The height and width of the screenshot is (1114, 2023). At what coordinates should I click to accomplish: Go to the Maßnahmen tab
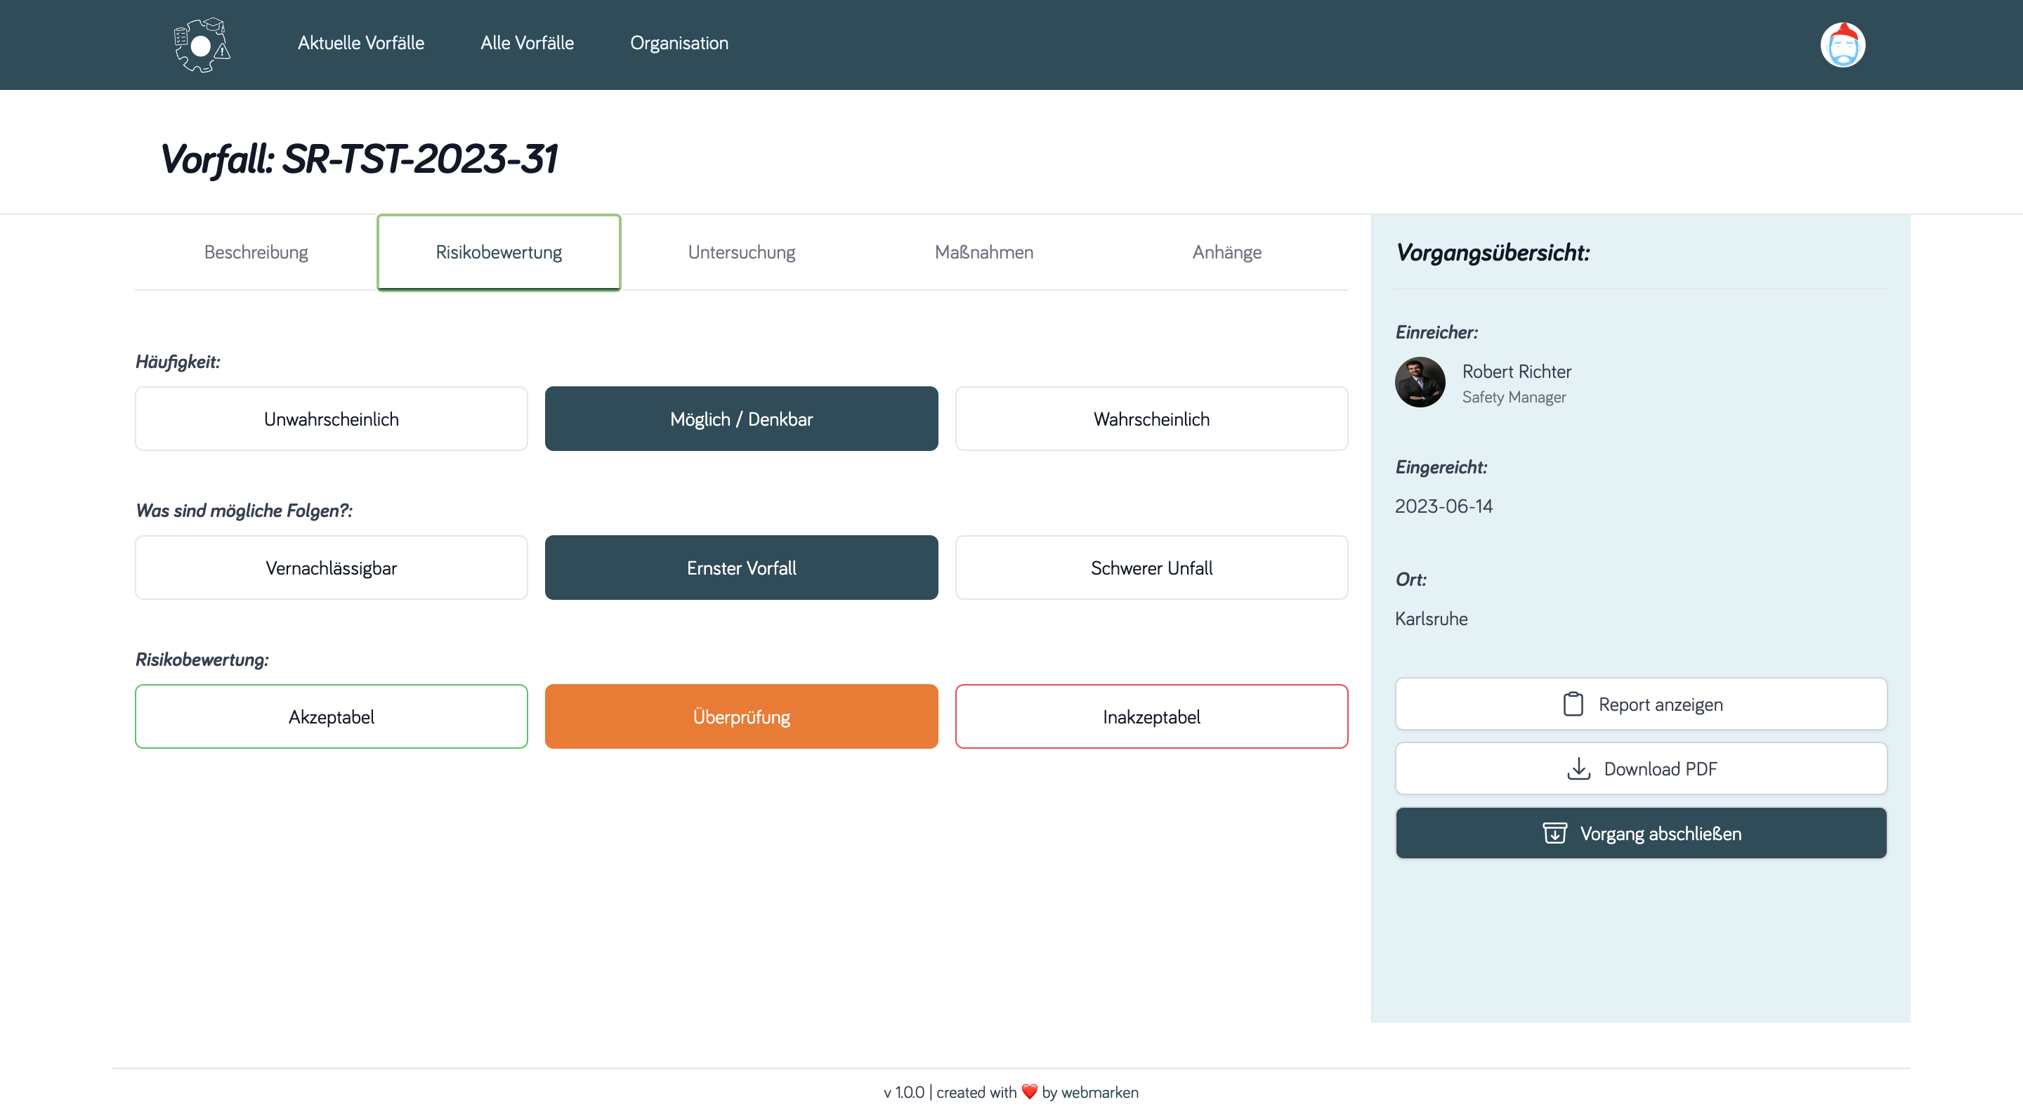[983, 252]
